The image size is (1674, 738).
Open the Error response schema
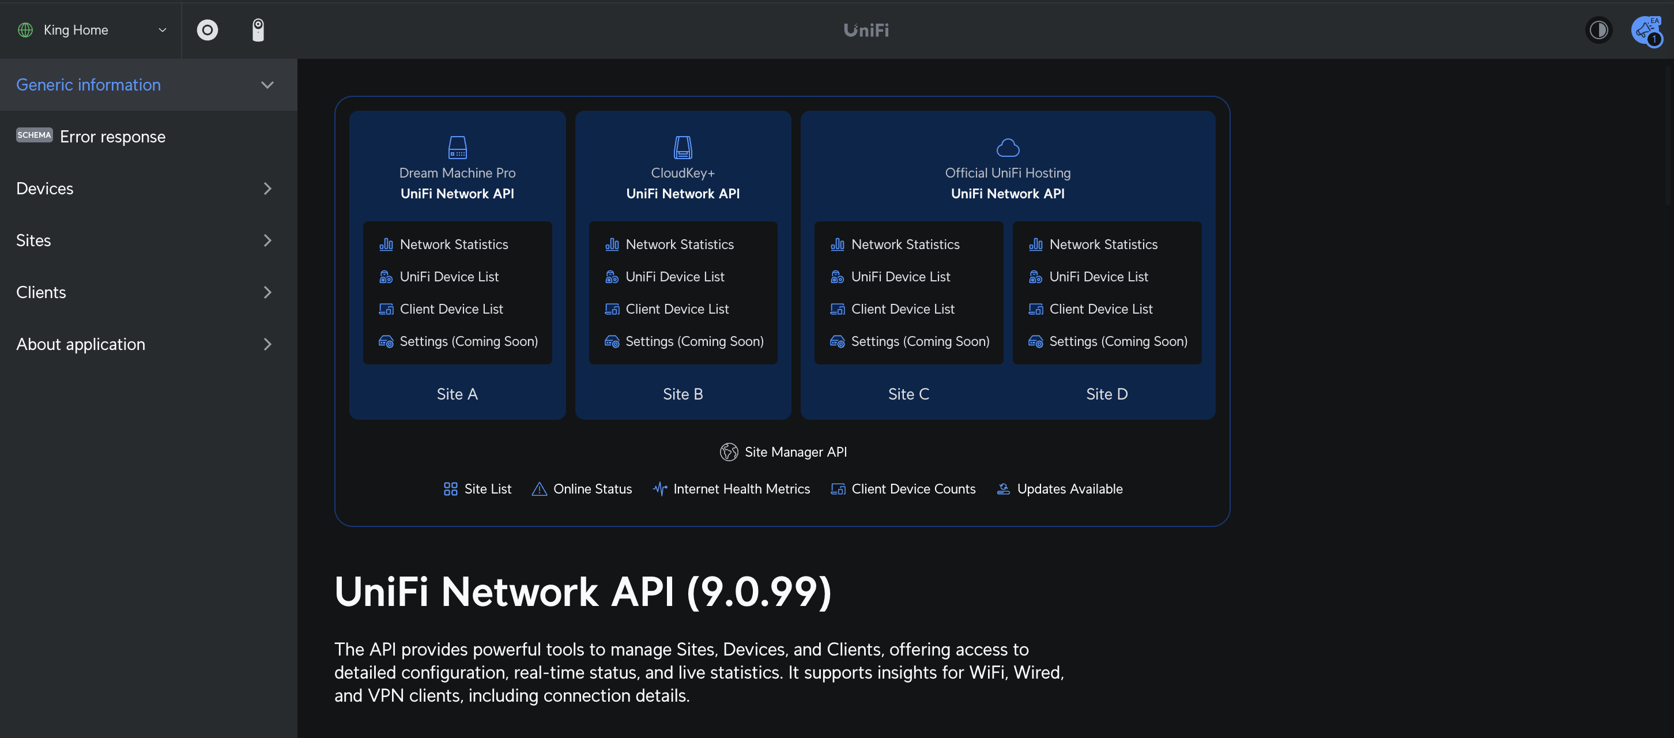point(112,137)
